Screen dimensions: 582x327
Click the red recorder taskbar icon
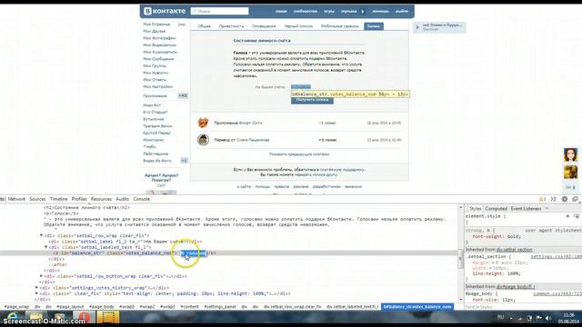85,317
